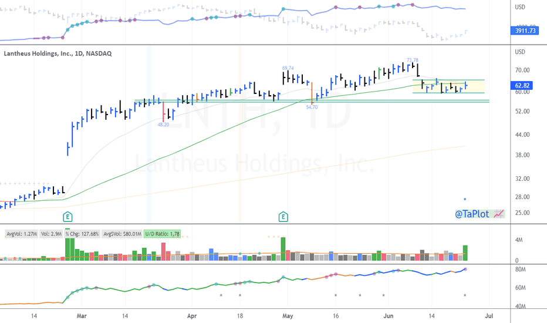The height and width of the screenshot is (323, 547).
Task: Click the current price label 62.82
Action: pos(522,86)
